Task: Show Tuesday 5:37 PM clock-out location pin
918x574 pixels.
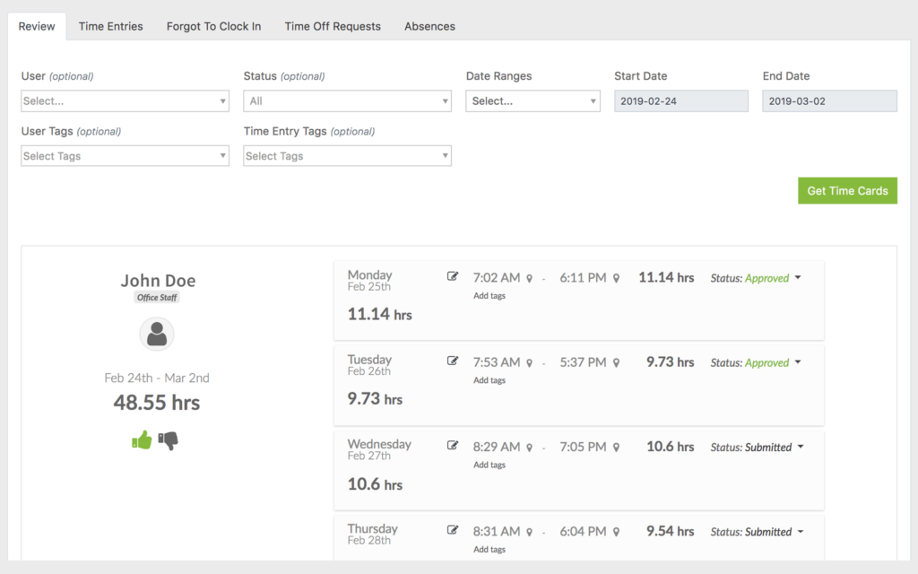Action: pyautogui.click(x=616, y=363)
